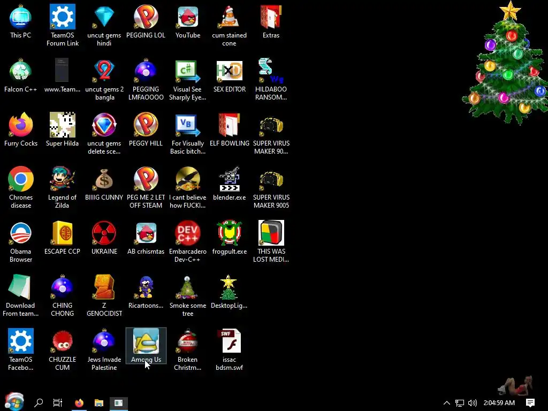Viewport: 548px width, 411px height.
Task: Launch the YouTube Angry Birds shortcut
Action: pos(188,21)
